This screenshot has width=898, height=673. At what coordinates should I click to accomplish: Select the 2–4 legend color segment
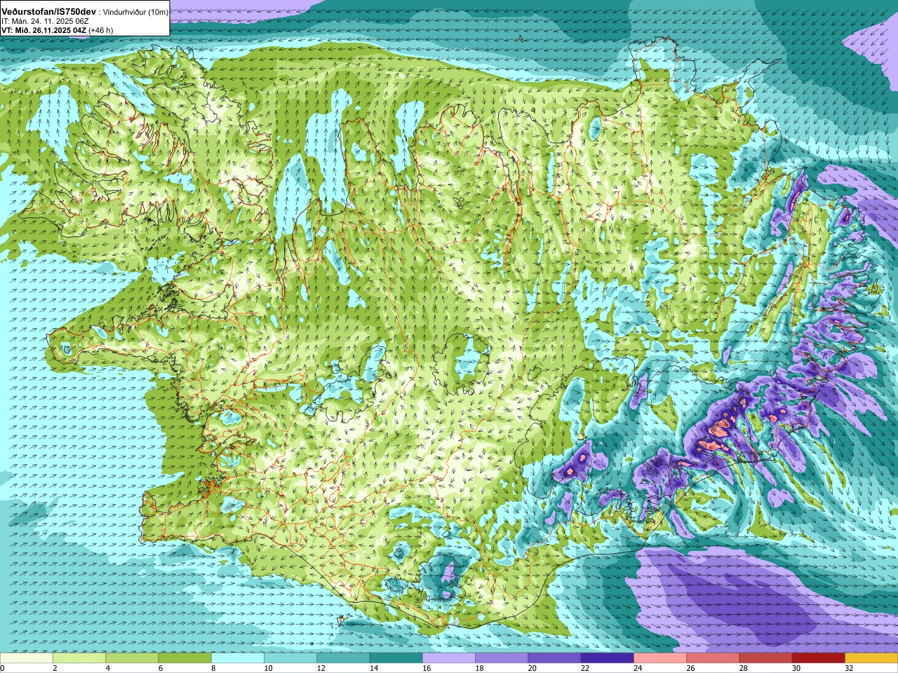click(79, 658)
